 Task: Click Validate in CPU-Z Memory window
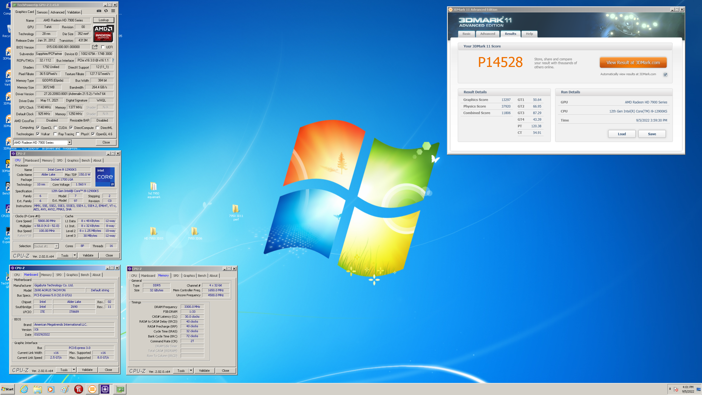click(204, 371)
